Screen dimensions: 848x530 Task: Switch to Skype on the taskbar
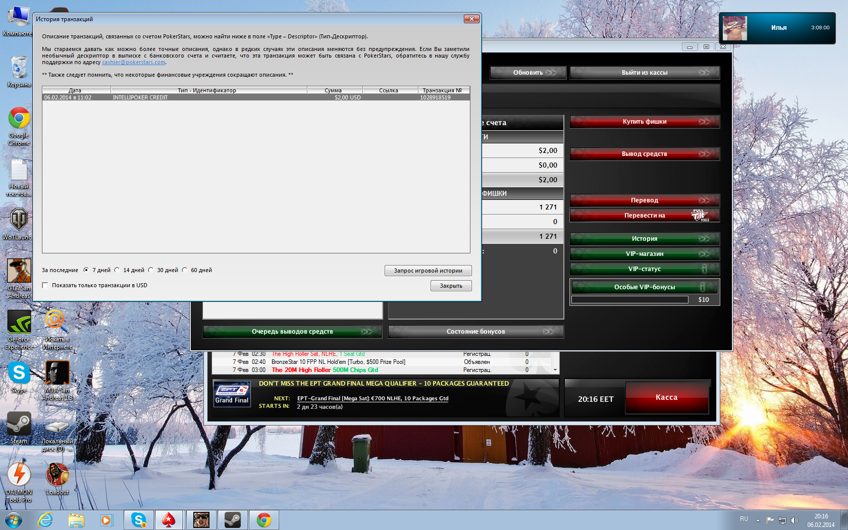[138, 520]
